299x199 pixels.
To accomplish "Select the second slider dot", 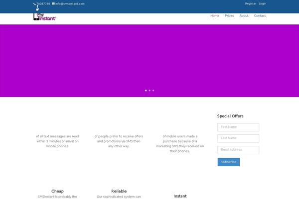I will tap(149, 91).
